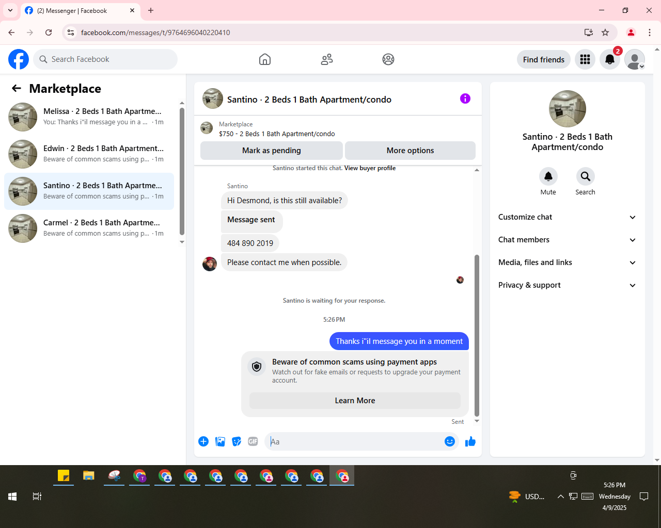Screen dimensions: 661x528
Task: Go back in browser history
Action: click(x=11, y=32)
